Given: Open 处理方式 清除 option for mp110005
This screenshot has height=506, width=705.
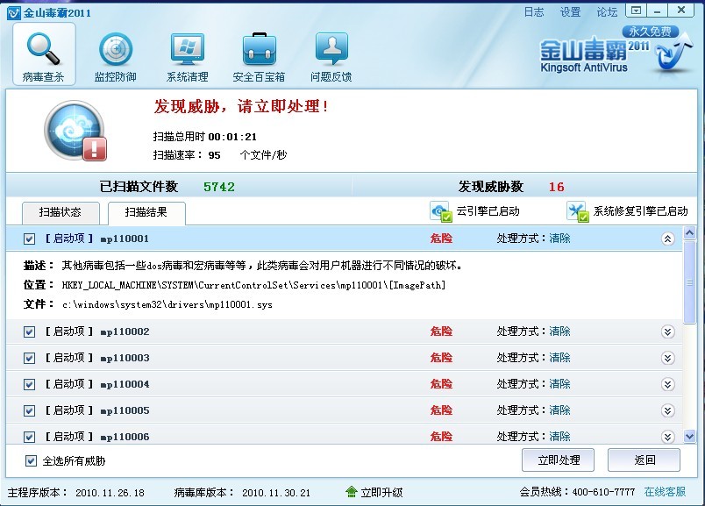Looking at the screenshot, I should click(559, 410).
